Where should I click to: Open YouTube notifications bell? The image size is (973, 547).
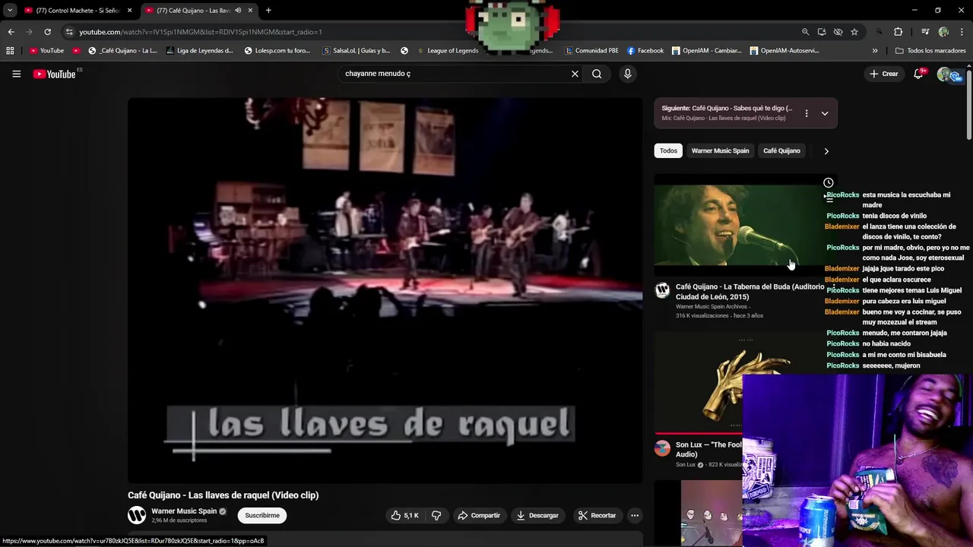coord(918,74)
